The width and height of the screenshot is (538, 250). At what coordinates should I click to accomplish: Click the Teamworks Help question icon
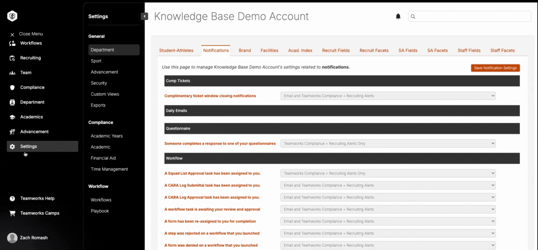12,198
